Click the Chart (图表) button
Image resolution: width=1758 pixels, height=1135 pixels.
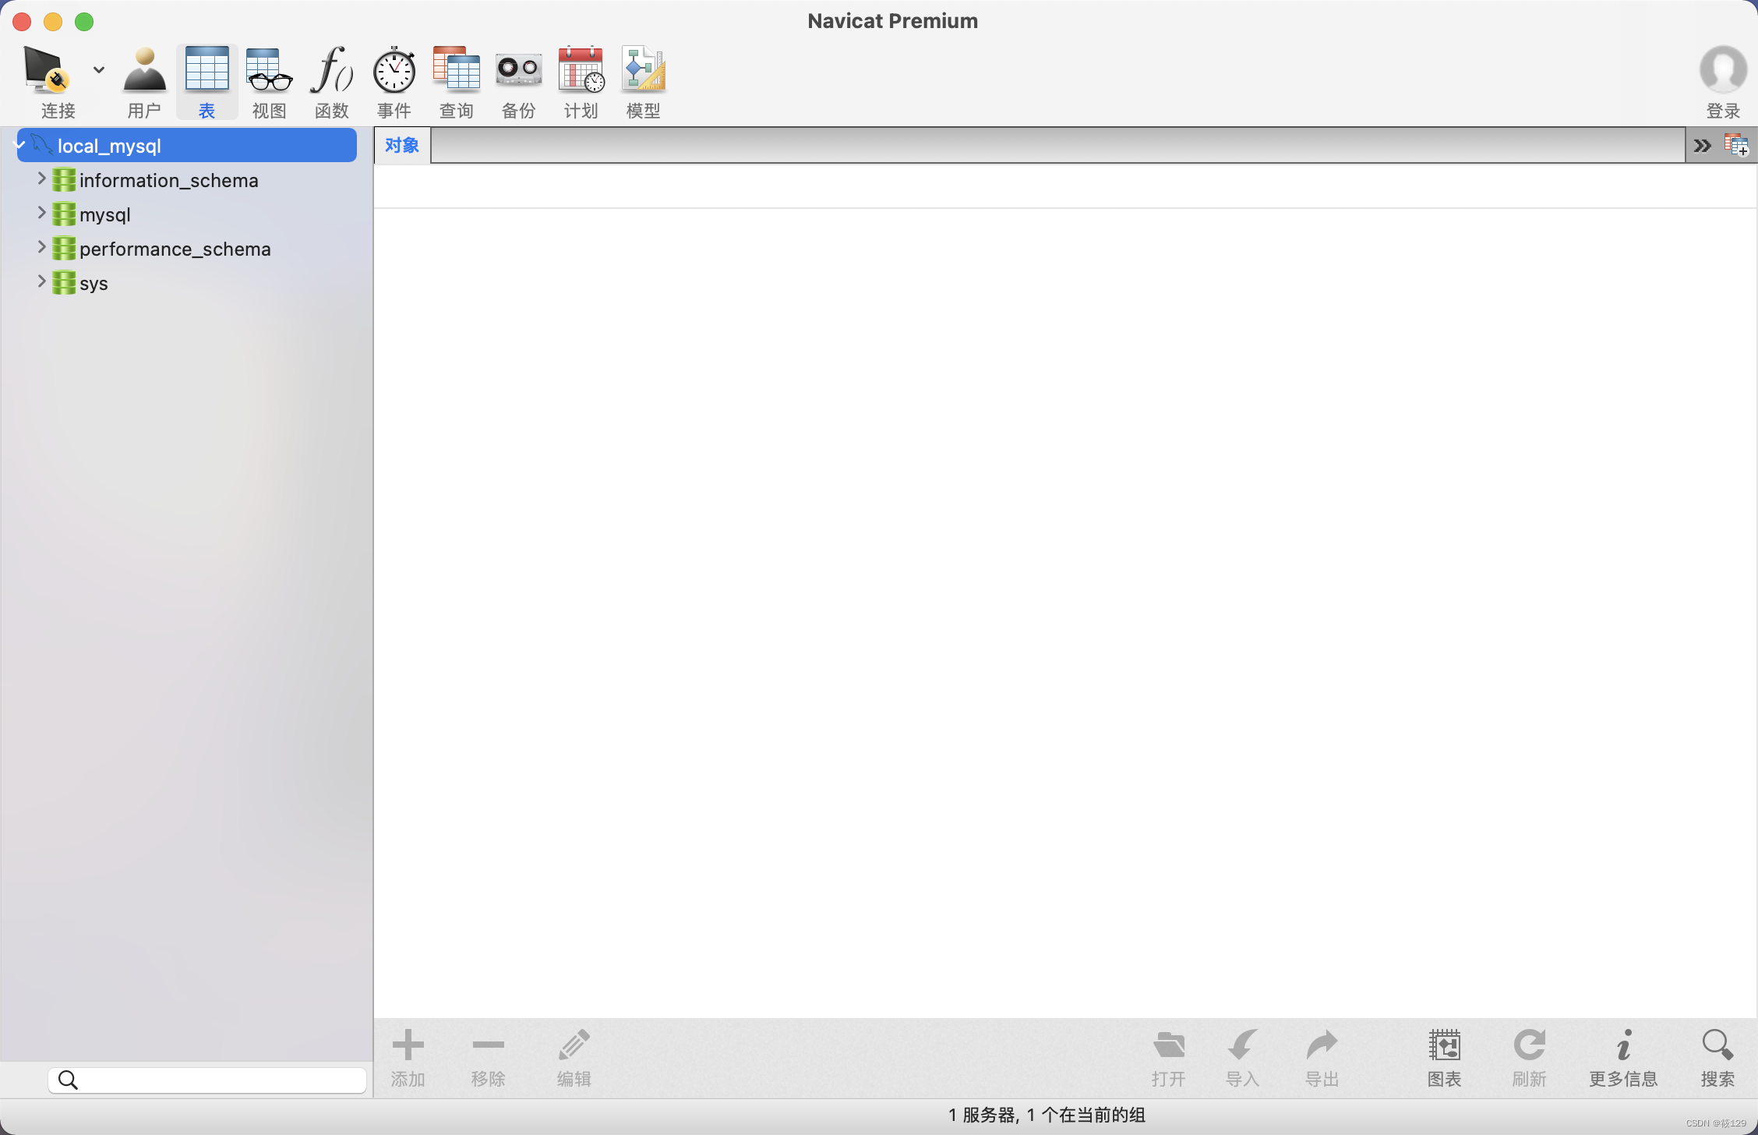click(x=1444, y=1058)
